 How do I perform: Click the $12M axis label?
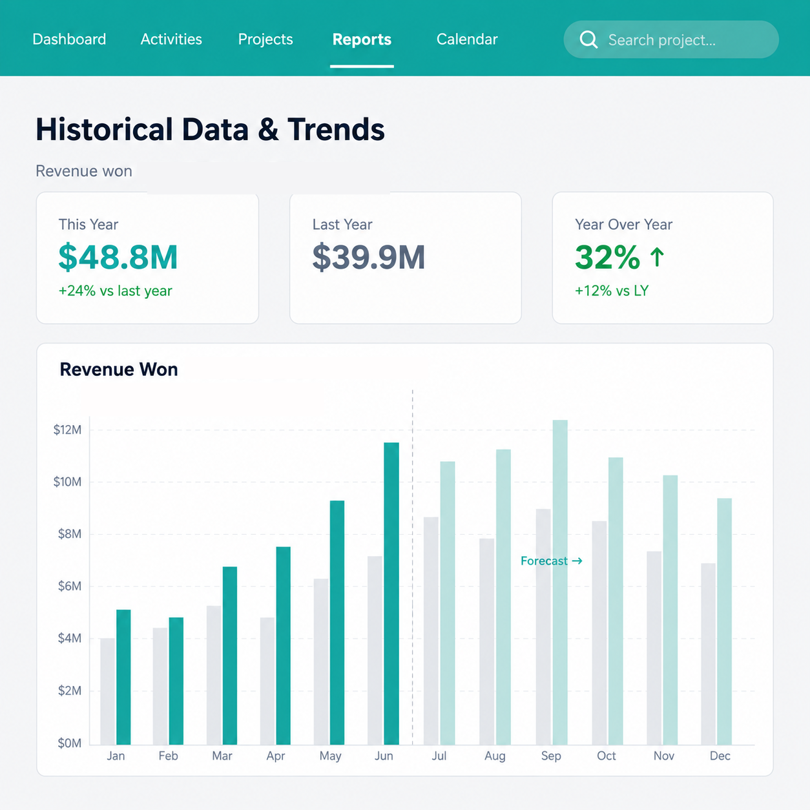67,430
